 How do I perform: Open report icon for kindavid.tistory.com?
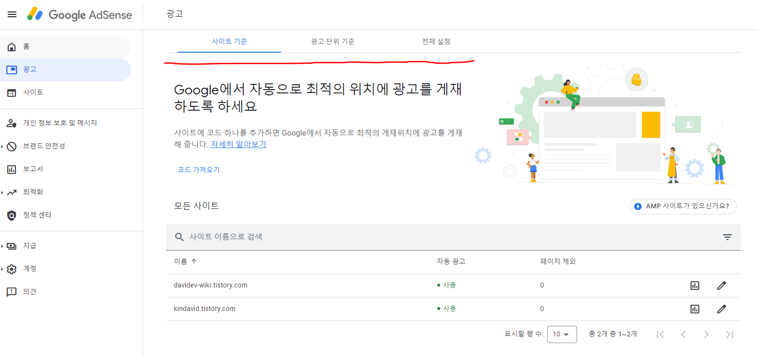tap(695, 309)
